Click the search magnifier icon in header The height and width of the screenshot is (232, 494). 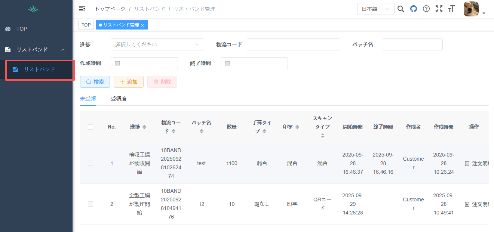(401, 9)
